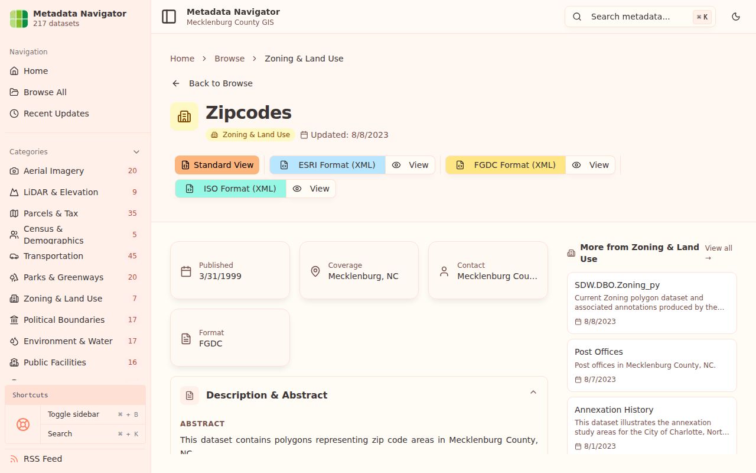View the FGDC Format XML

tap(591, 165)
